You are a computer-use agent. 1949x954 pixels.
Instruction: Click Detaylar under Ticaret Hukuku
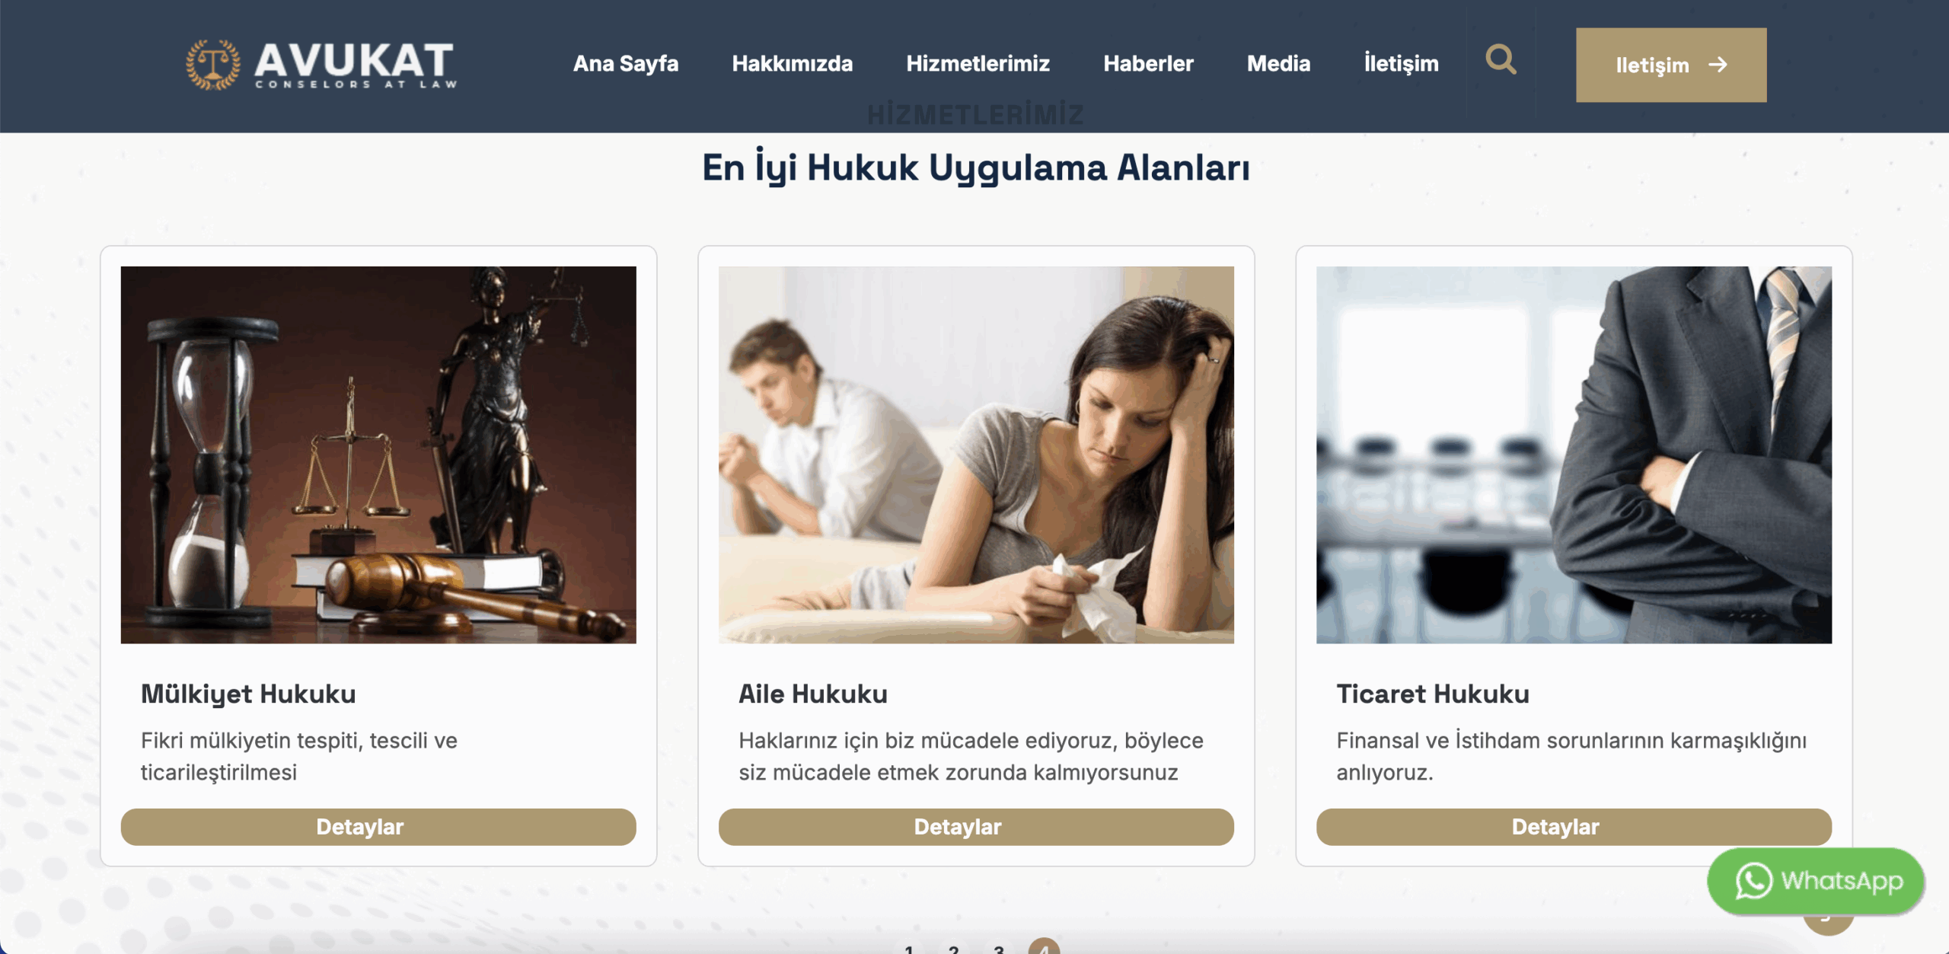(x=1574, y=827)
